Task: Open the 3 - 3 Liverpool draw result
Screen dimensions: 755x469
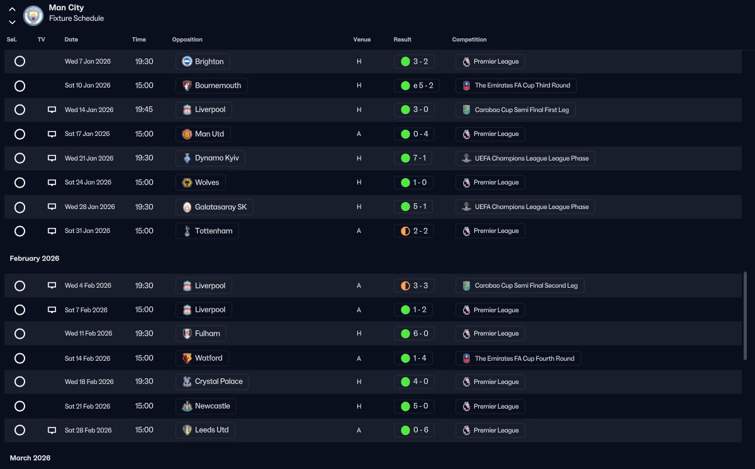Action: pyautogui.click(x=413, y=286)
